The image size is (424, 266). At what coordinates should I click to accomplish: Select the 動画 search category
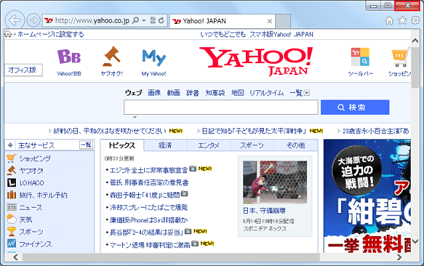(x=173, y=93)
